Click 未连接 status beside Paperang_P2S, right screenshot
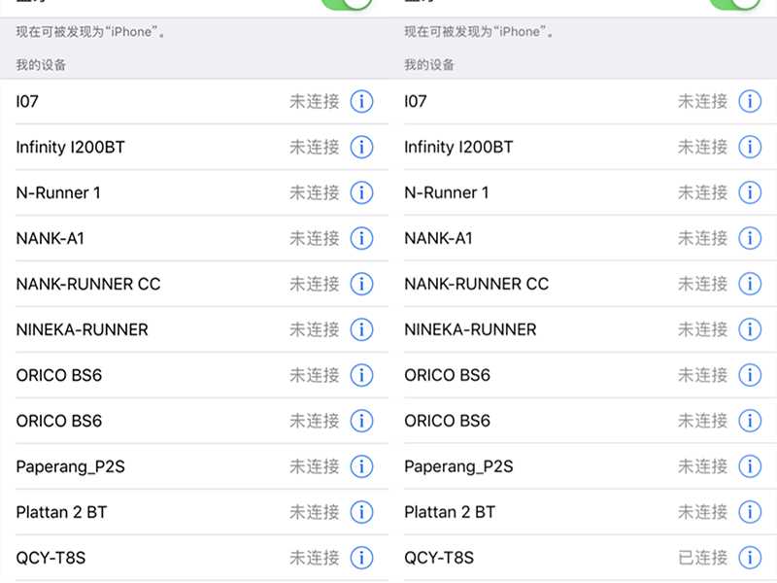 [702, 466]
